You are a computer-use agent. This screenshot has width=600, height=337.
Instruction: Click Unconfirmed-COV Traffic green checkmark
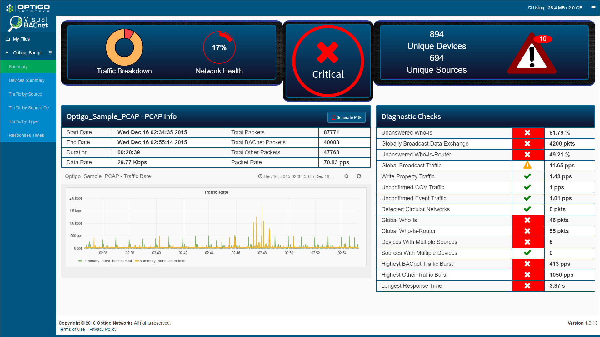527,187
